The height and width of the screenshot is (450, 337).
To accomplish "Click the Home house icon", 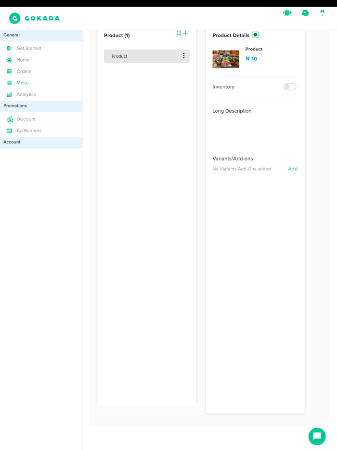I will (9, 60).
